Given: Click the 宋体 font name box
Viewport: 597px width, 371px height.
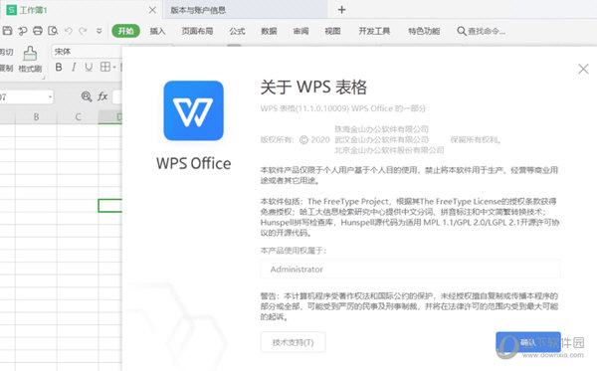Looking at the screenshot, I should pos(87,52).
